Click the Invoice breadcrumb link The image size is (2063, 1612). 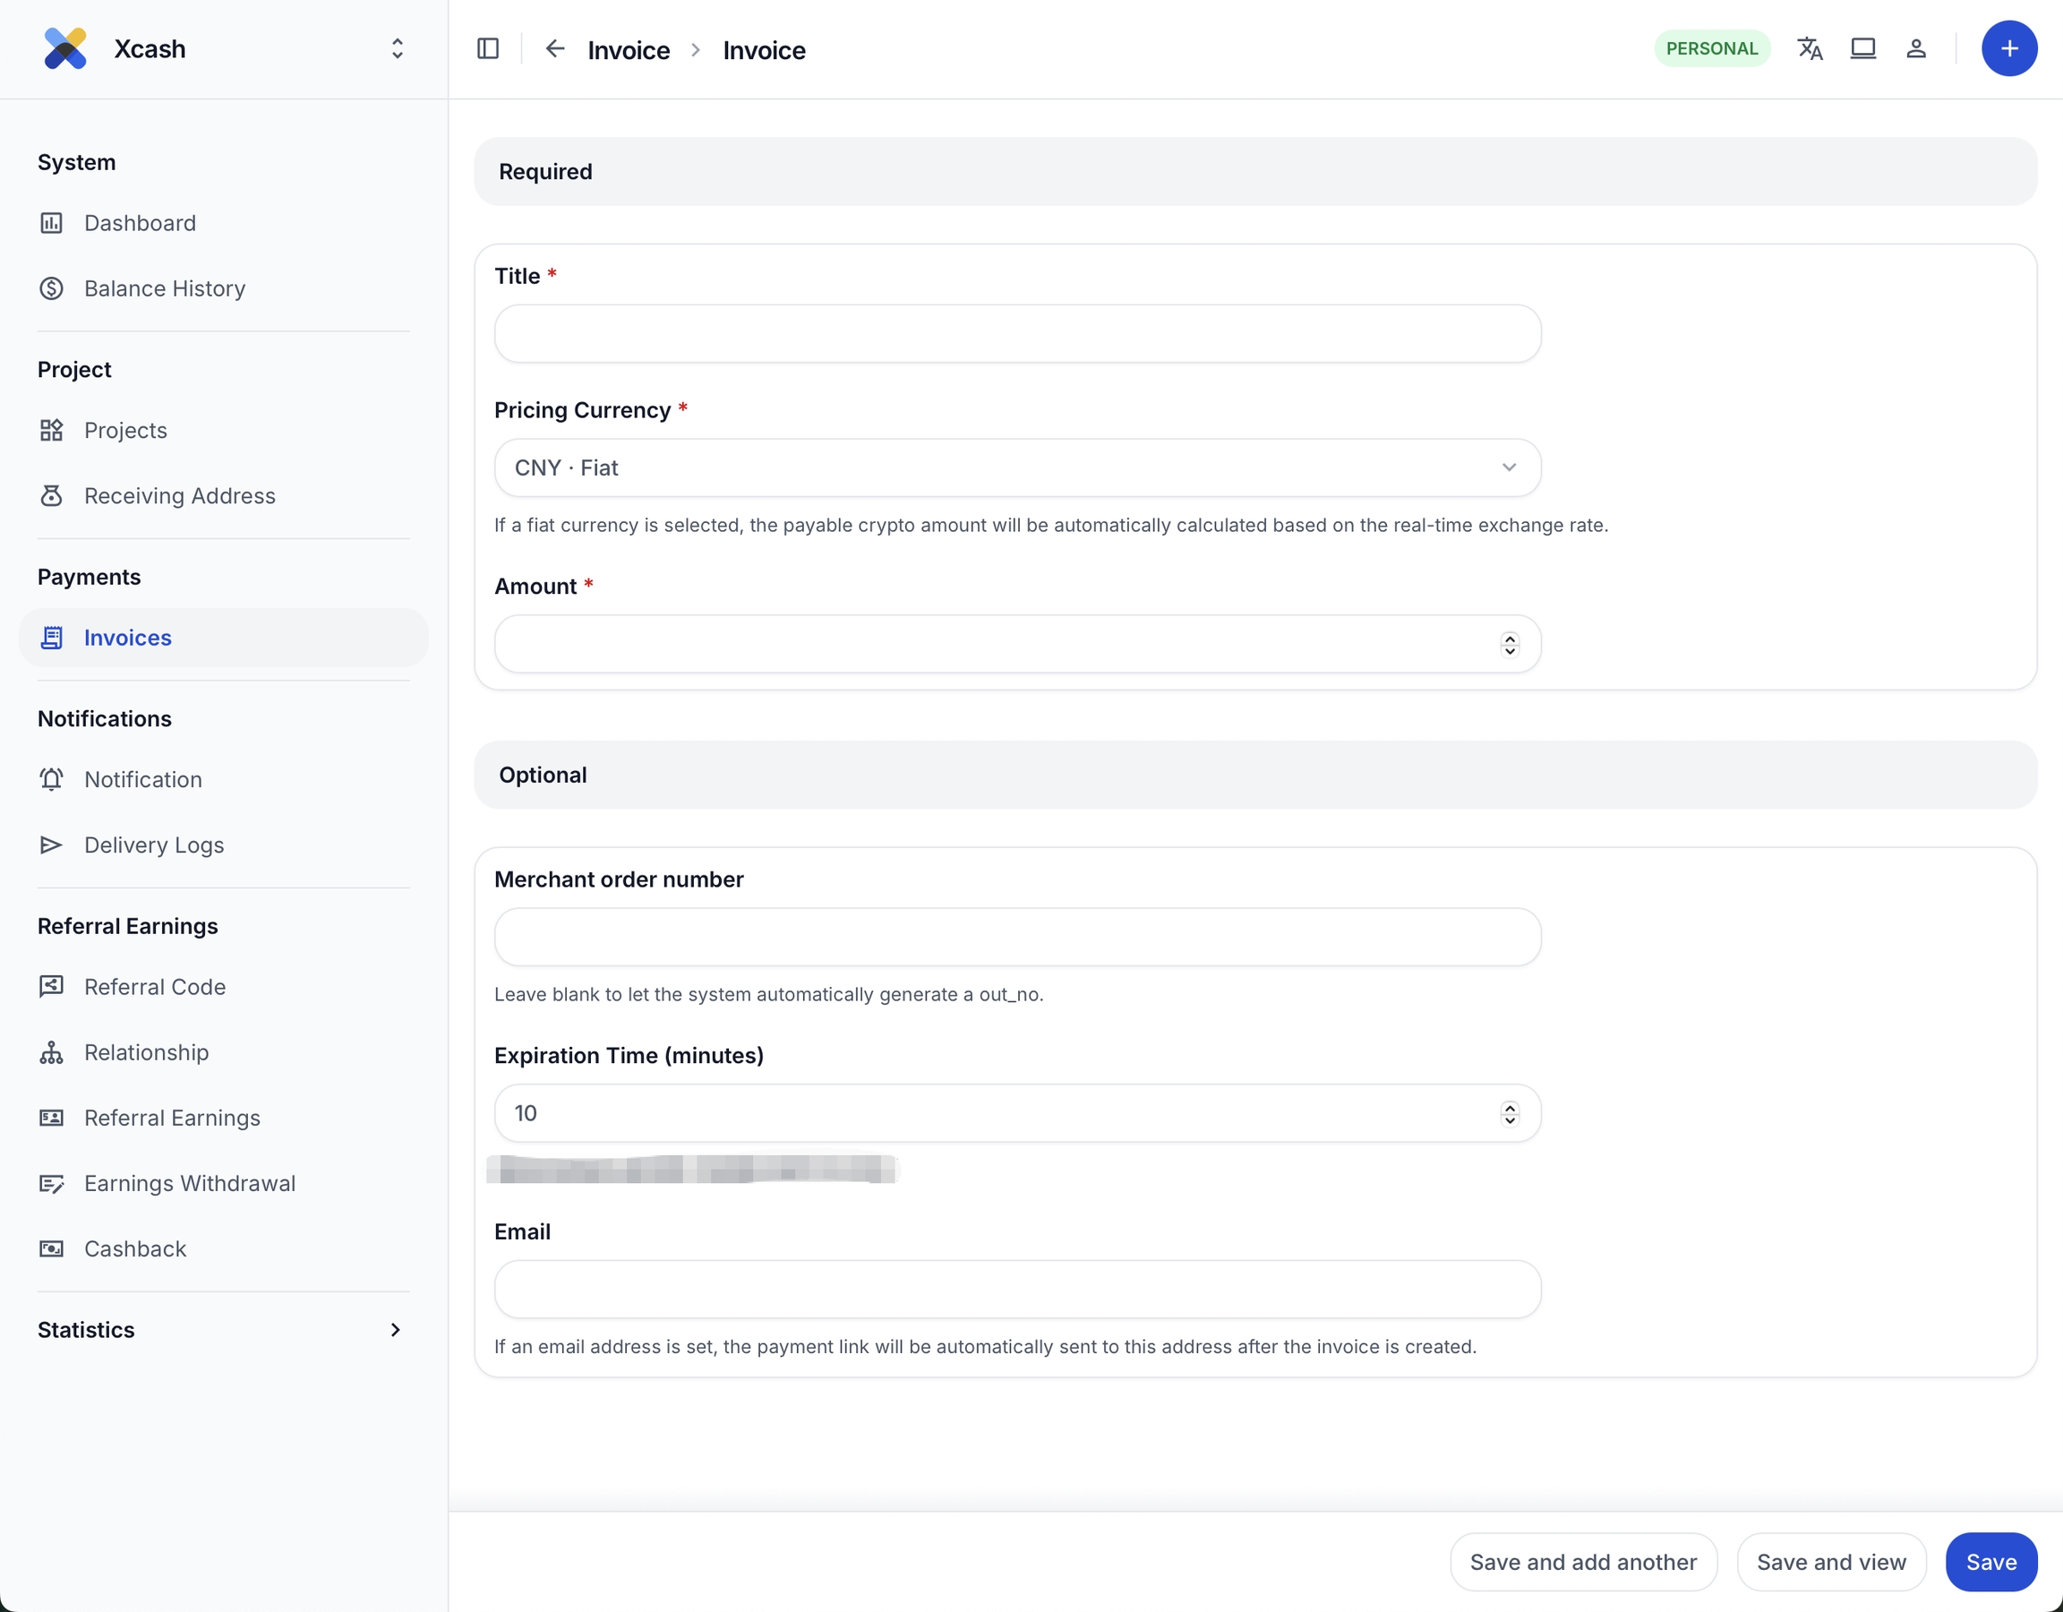coord(629,50)
